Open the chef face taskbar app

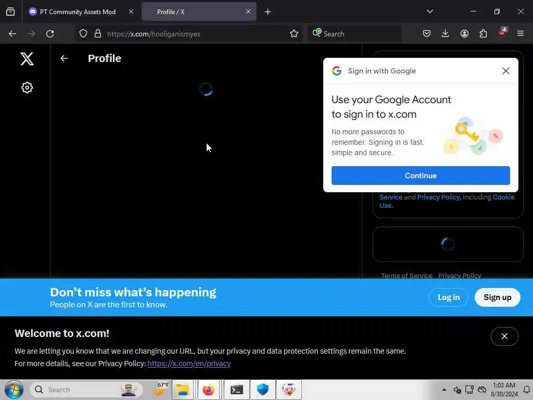coord(289,390)
